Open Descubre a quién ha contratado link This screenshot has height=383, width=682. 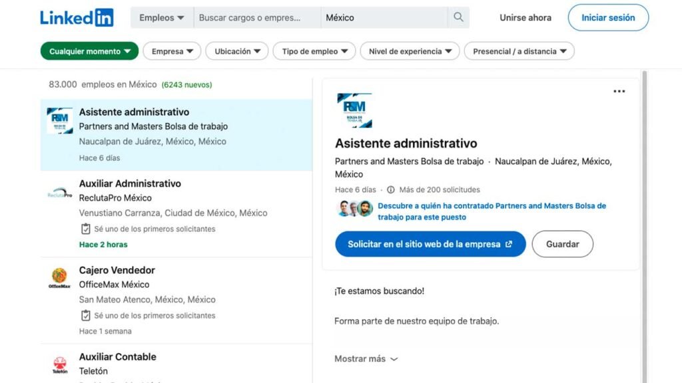point(492,211)
